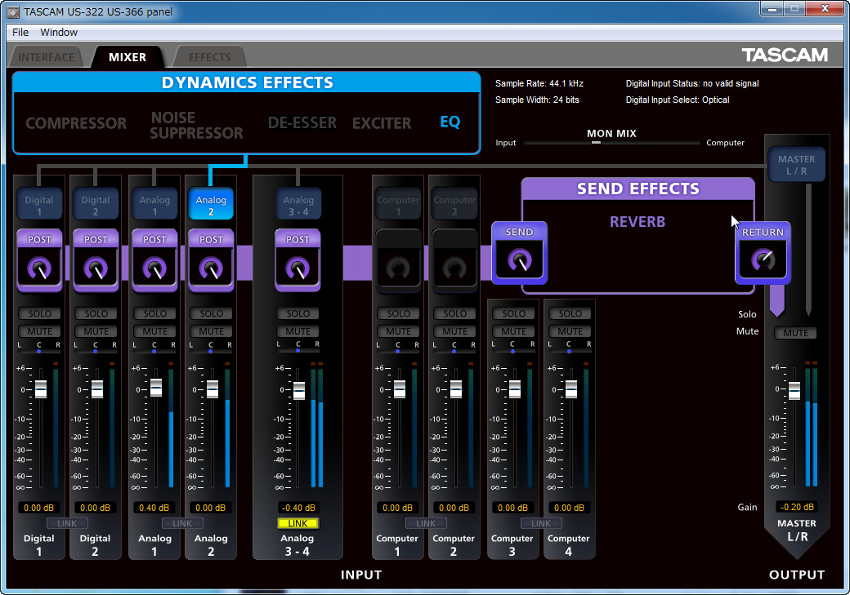Enable LINK for Analog 1 and 2
Image resolution: width=850 pixels, height=595 pixels.
pyautogui.click(x=182, y=523)
